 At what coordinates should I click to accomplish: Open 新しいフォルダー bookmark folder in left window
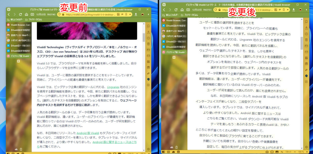pos(15,20)
